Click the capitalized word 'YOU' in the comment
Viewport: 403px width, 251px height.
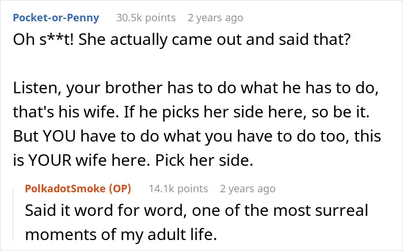[59, 136]
